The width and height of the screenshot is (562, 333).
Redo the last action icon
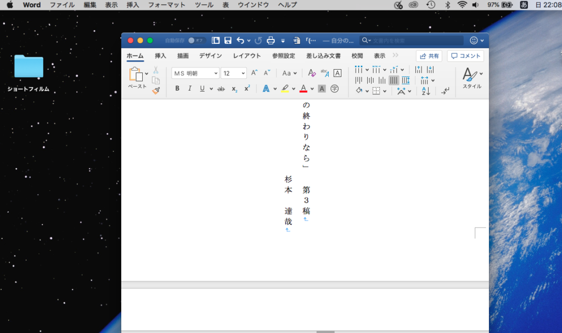(x=258, y=41)
